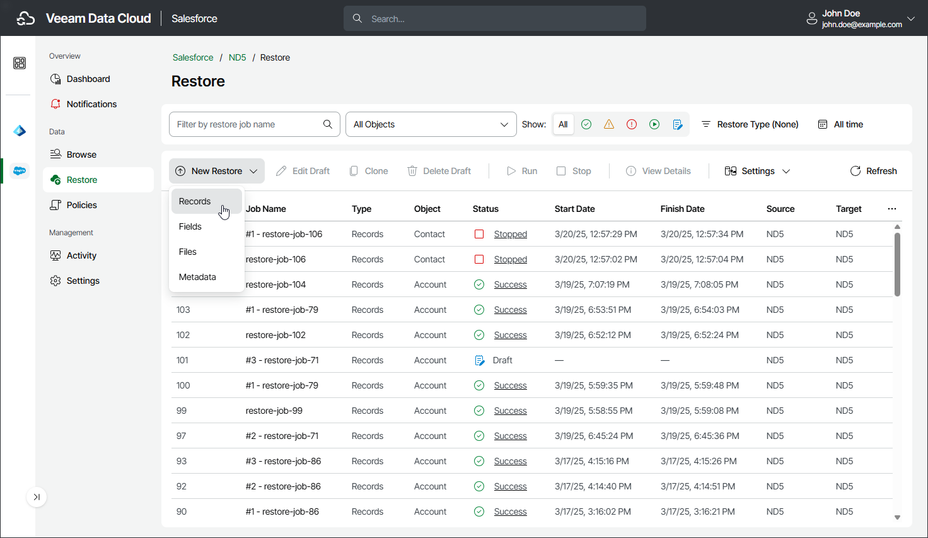Open the apps grid icon in left rail
The image size is (928, 538).
20,63
